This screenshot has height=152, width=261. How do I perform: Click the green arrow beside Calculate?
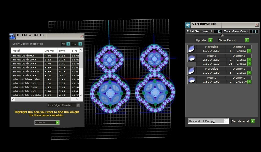(57, 123)
